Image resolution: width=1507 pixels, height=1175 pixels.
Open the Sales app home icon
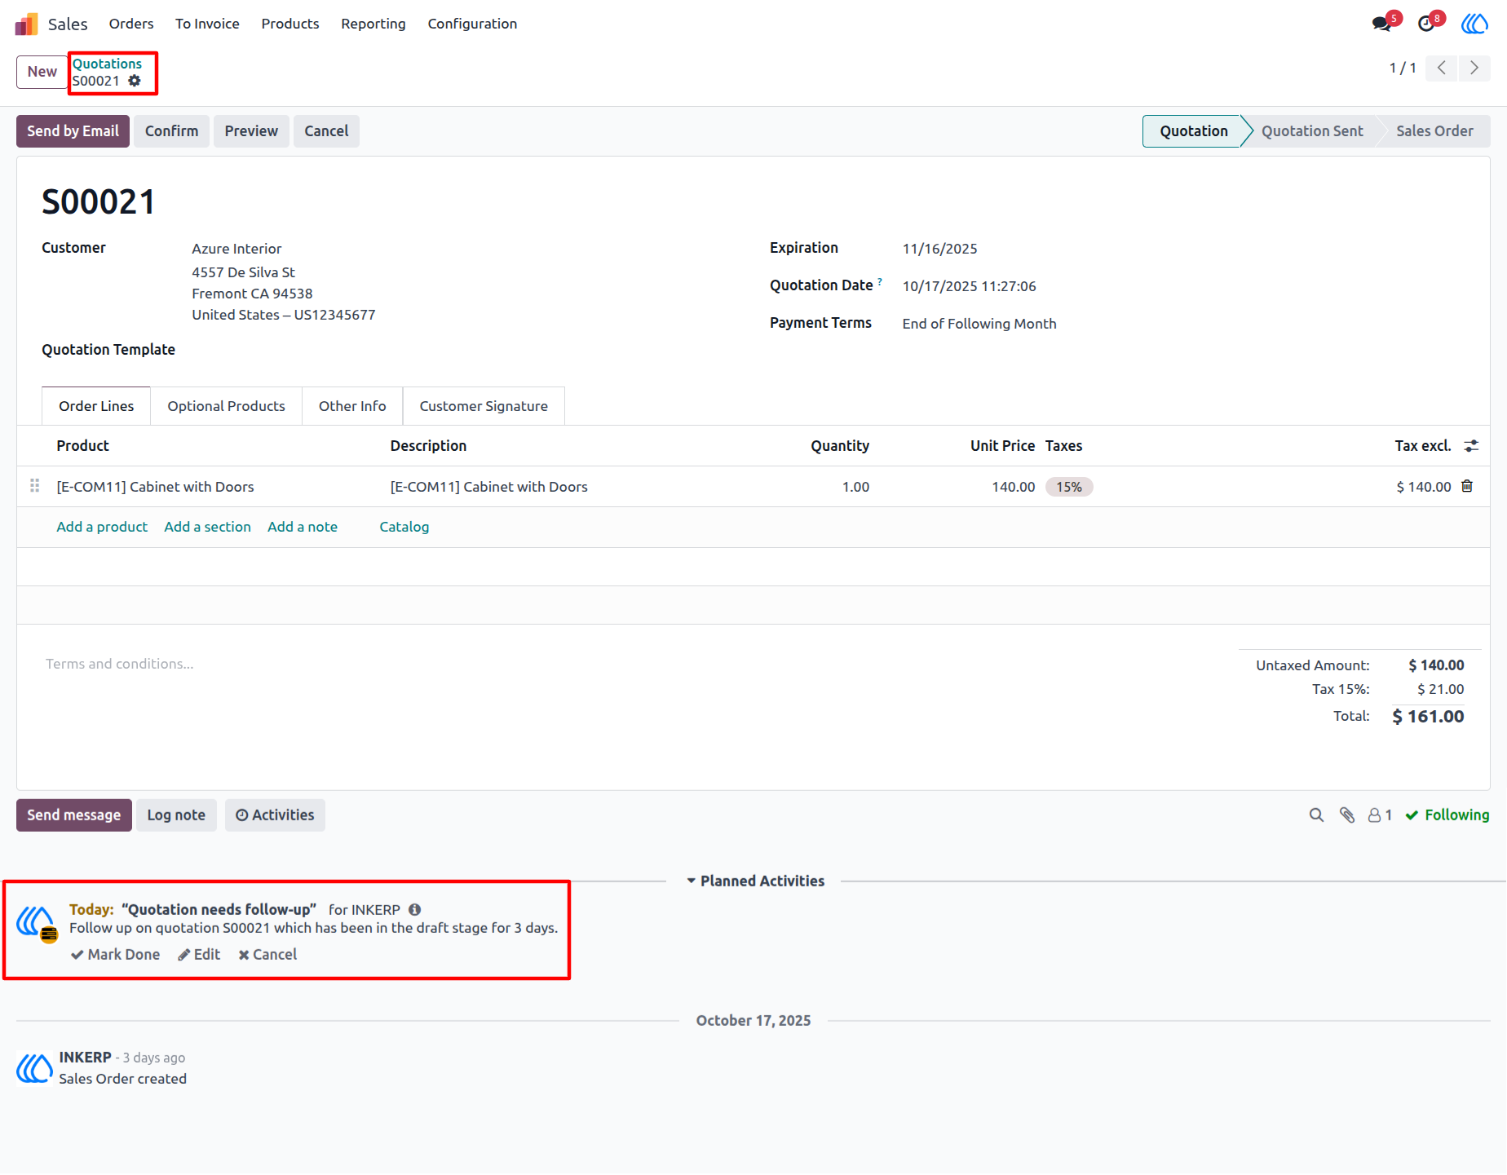[x=26, y=24]
